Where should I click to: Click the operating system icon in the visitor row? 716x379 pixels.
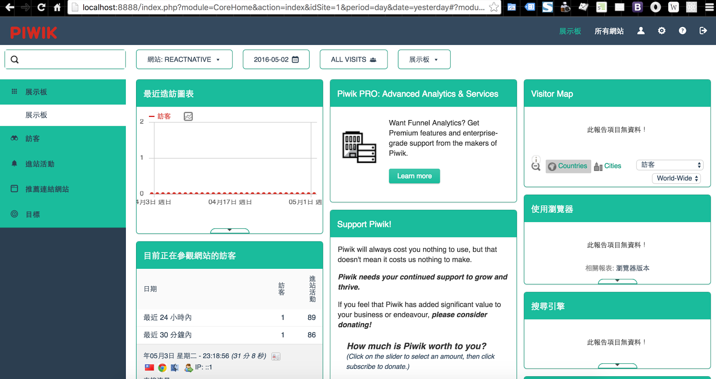pos(175,367)
